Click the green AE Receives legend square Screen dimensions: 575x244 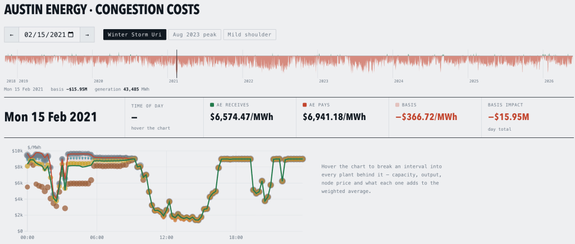coord(212,105)
